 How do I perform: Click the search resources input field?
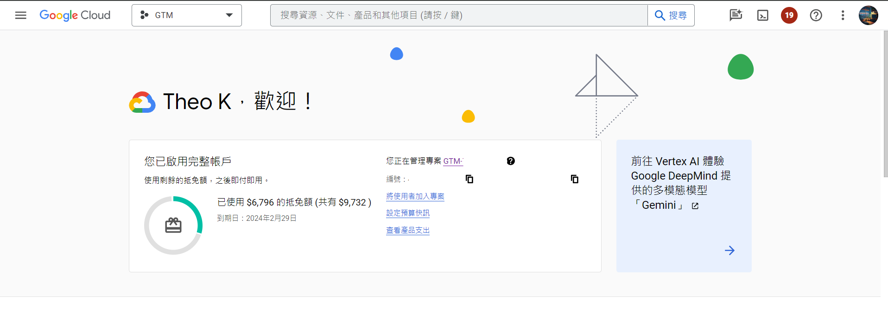(459, 15)
